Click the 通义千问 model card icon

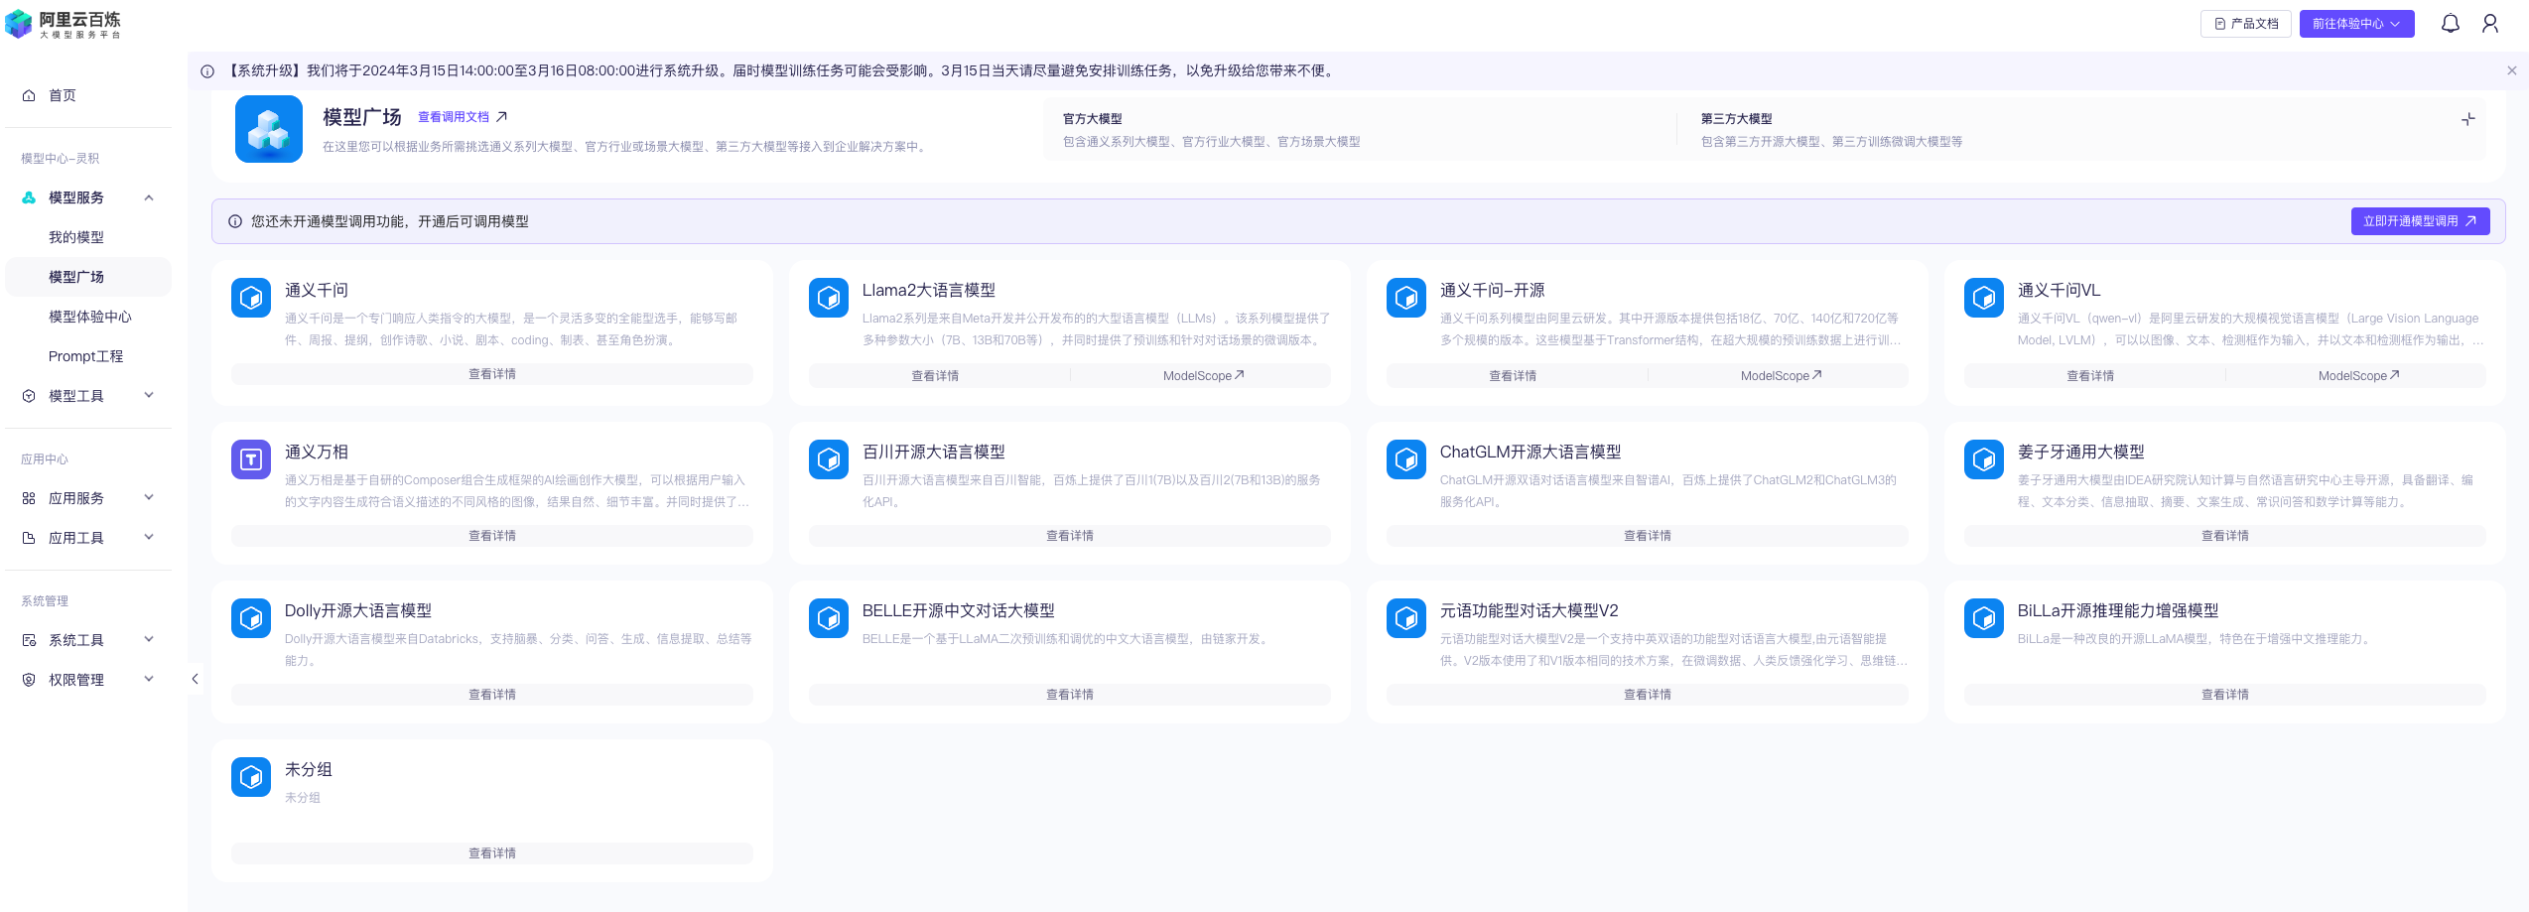click(251, 298)
